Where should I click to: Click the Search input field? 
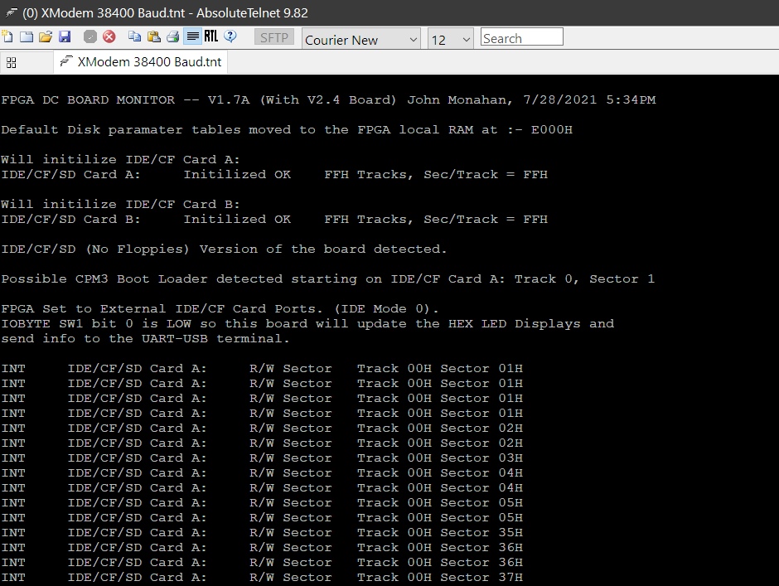(521, 37)
